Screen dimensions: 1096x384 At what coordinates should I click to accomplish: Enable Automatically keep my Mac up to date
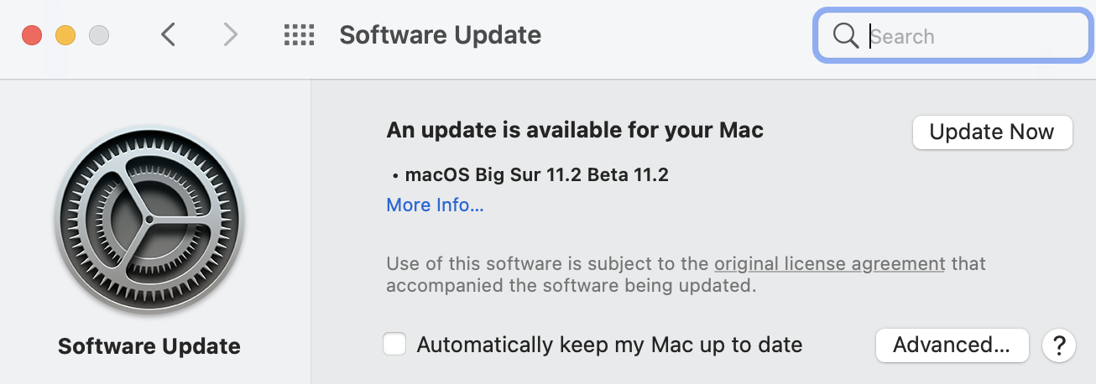pos(394,345)
